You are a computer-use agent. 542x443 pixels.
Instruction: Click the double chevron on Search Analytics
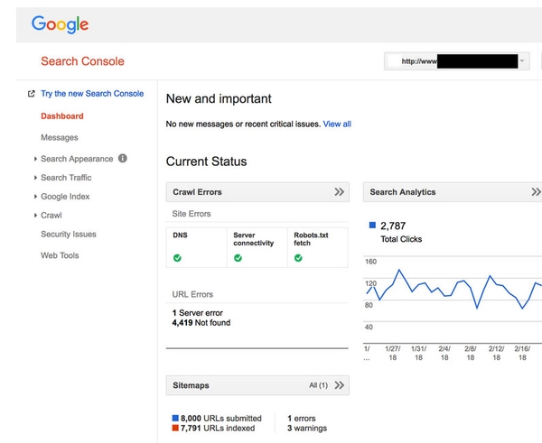pos(536,192)
